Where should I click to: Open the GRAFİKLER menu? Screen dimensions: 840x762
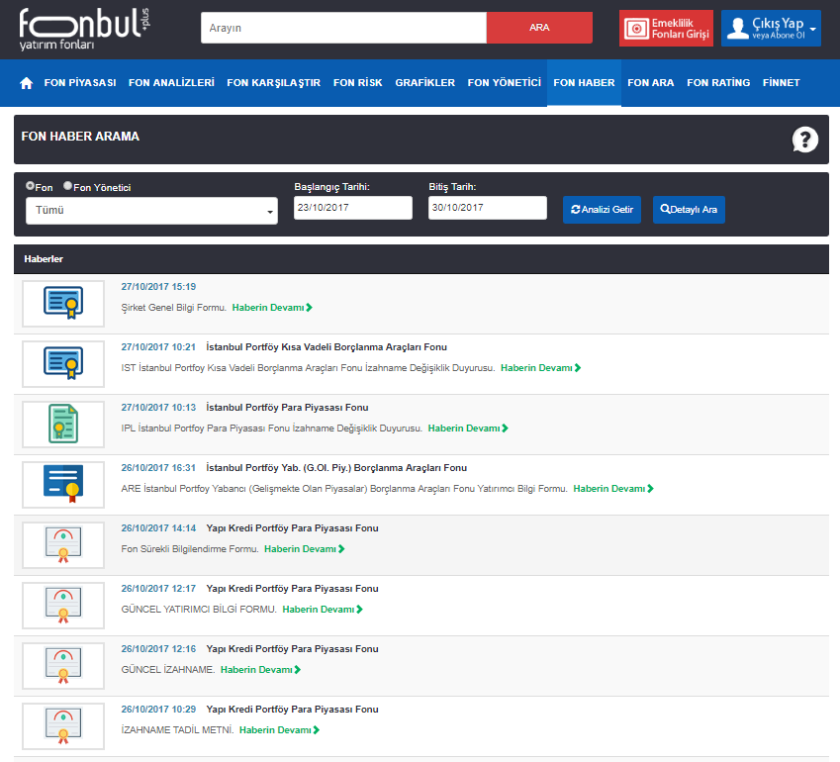[x=425, y=83]
